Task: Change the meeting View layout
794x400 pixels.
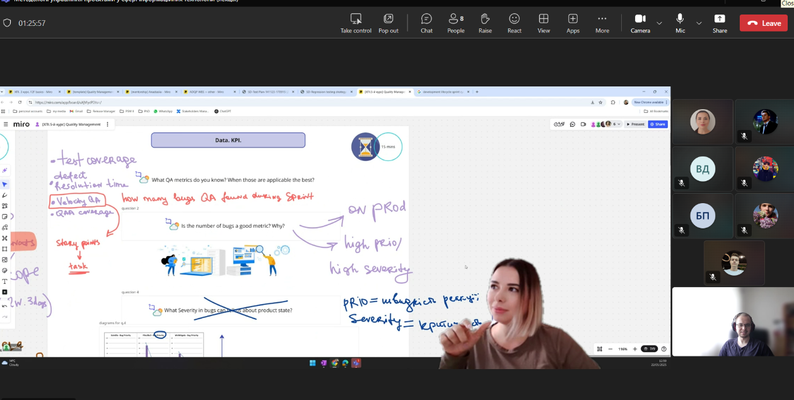Action: (x=544, y=23)
